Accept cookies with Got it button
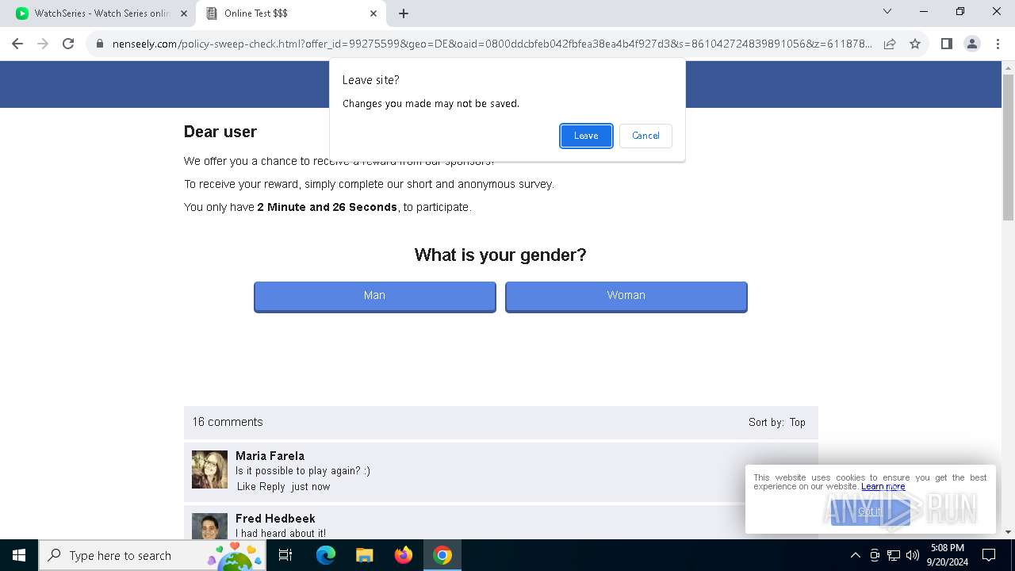 click(870, 512)
